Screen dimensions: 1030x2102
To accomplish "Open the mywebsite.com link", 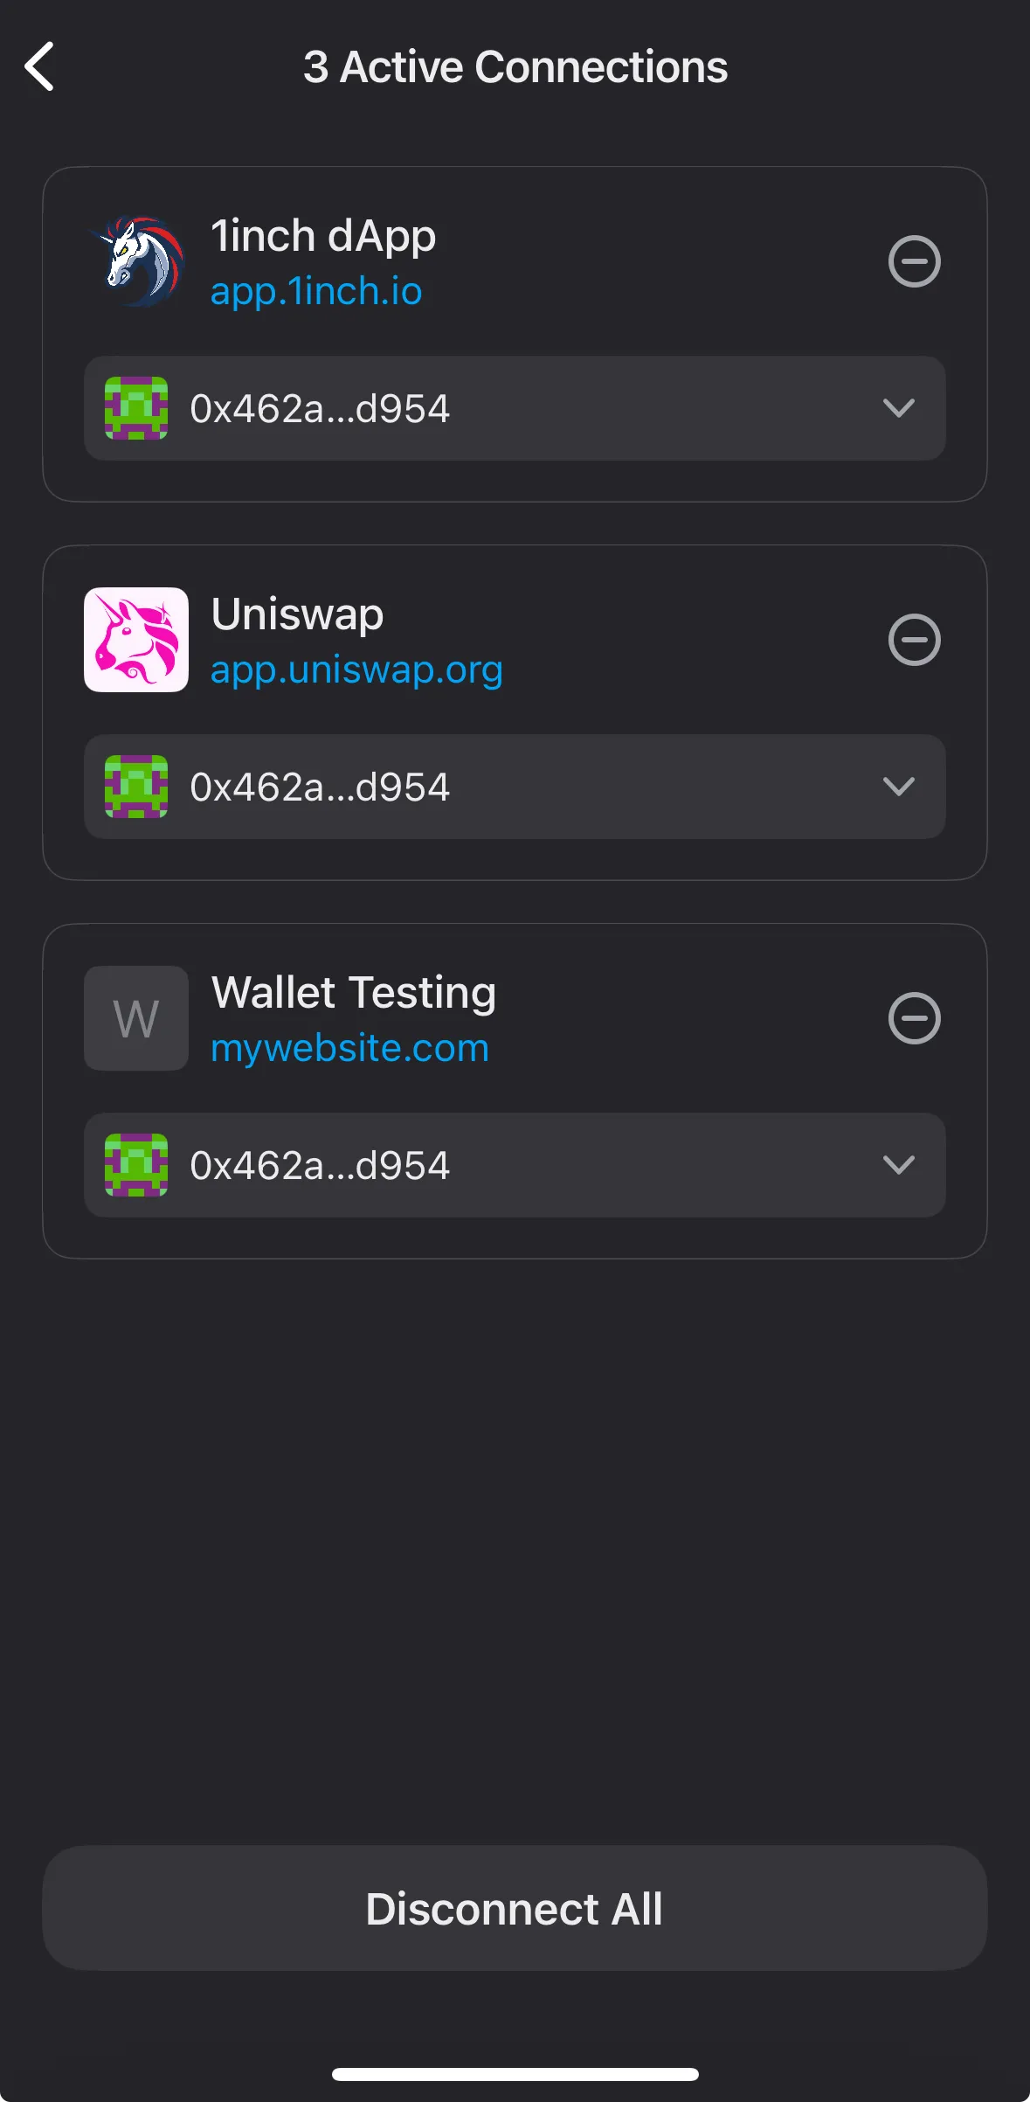I will click(x=349, y=1049).
